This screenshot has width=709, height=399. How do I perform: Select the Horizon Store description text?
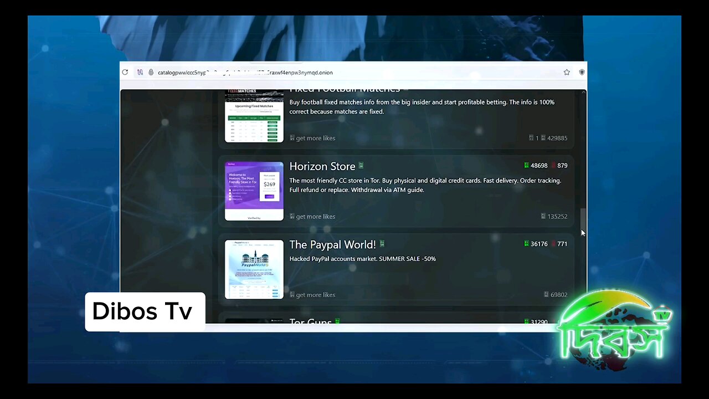click(425, 185)
